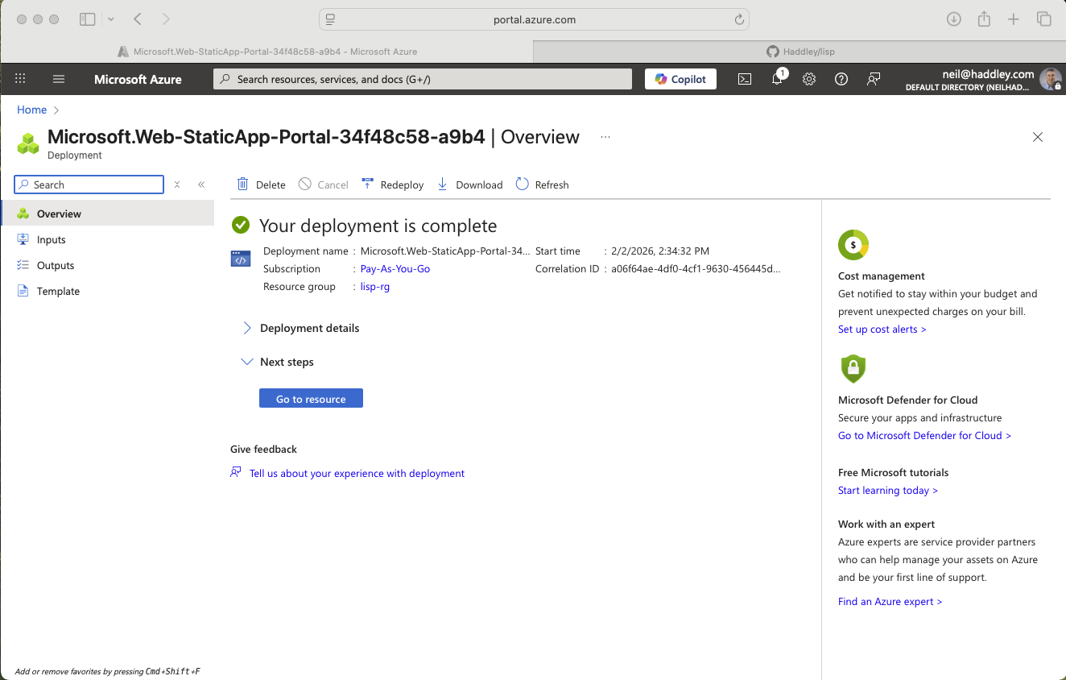Viewport: 1066px width, 680px height.
Task: Open the notifications bell
Action: [777, 79]
